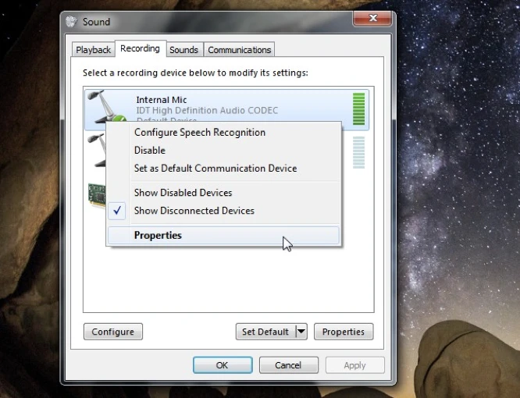The width and height of the screenshot is (520, 398).
Task: Enable Show Disabled Devices option
Action: pos(183,193)
